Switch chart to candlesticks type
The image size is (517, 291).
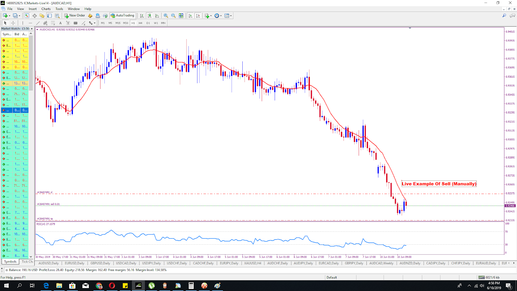[149, 16]
